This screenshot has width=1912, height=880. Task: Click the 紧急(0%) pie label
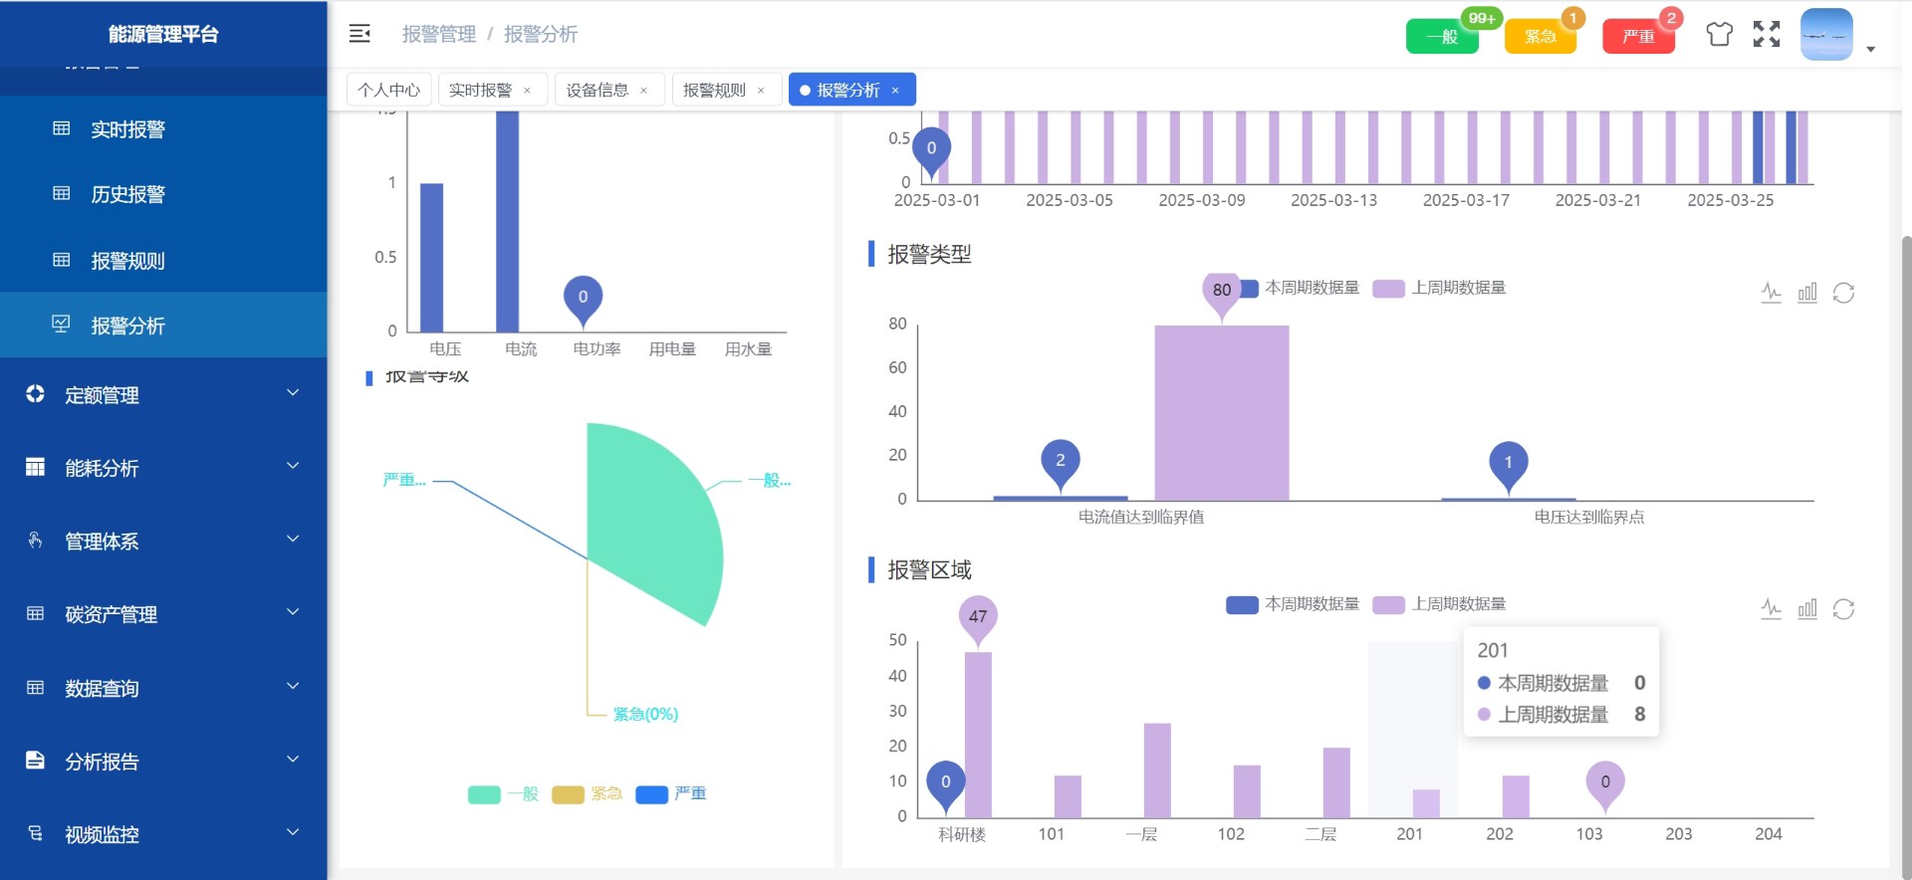pos(645,714)
